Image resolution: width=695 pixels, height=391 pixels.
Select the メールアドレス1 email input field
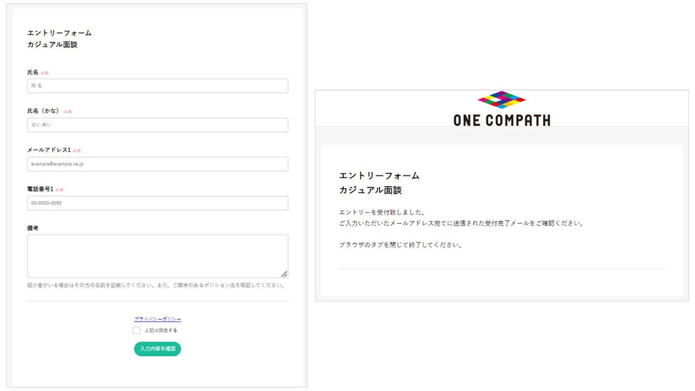[158, 164]
